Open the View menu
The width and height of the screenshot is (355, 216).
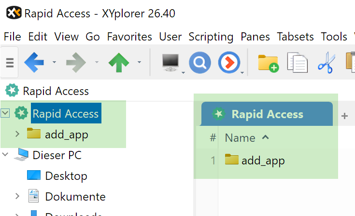(x=66, y=37)
